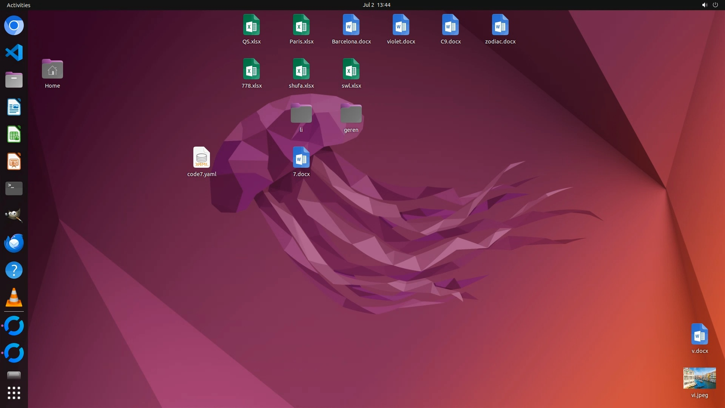Launch Visual Studio Code from dock
The height and width of the screenshot is (408, 725).
[14, 53]
